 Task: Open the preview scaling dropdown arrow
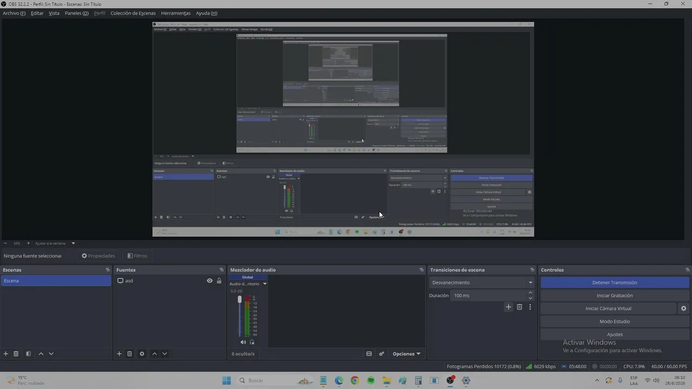73,243
